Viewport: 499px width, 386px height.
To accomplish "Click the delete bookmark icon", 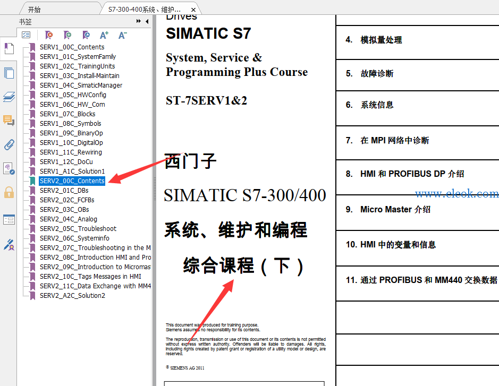I will 49,35.
